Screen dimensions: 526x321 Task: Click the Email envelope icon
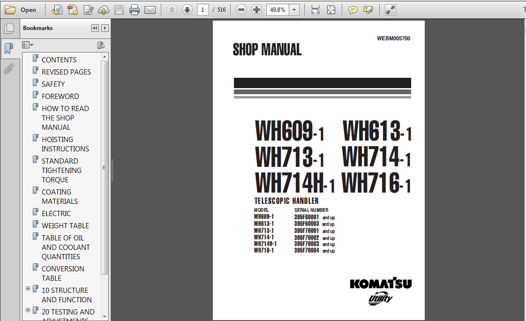point(150,10)
